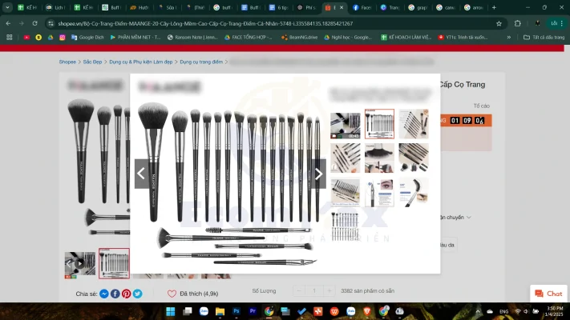The image size is (570, 320).
Task: Switch to the Facebook tab
Action: (362, 7)
